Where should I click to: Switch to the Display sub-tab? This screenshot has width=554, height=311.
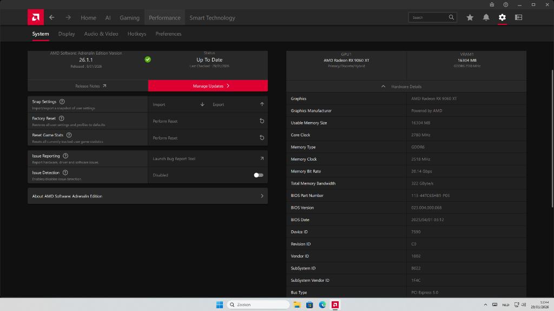click(x=67, y=34)
